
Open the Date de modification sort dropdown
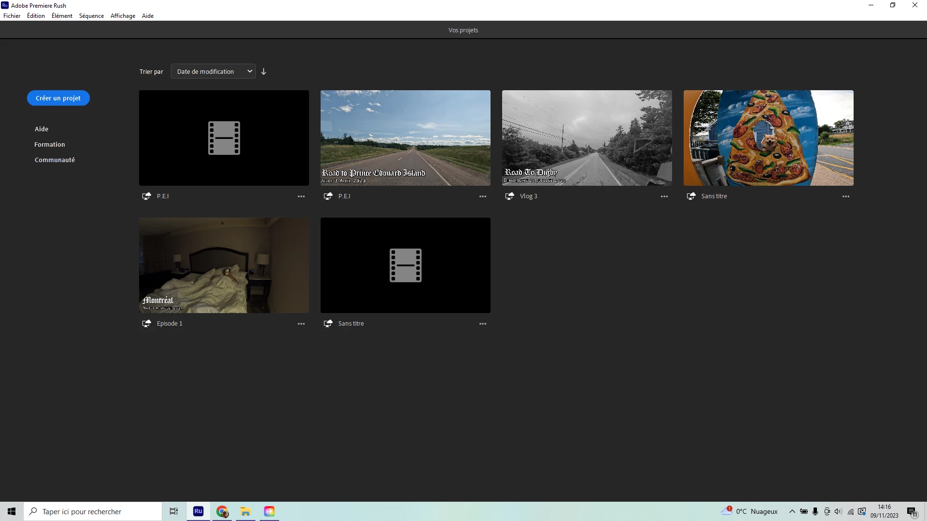point(213,71)
